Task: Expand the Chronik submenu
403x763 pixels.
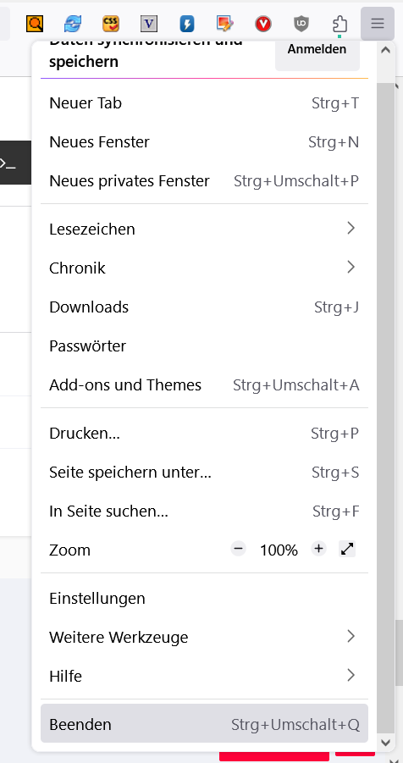Action: click(204, 268)
